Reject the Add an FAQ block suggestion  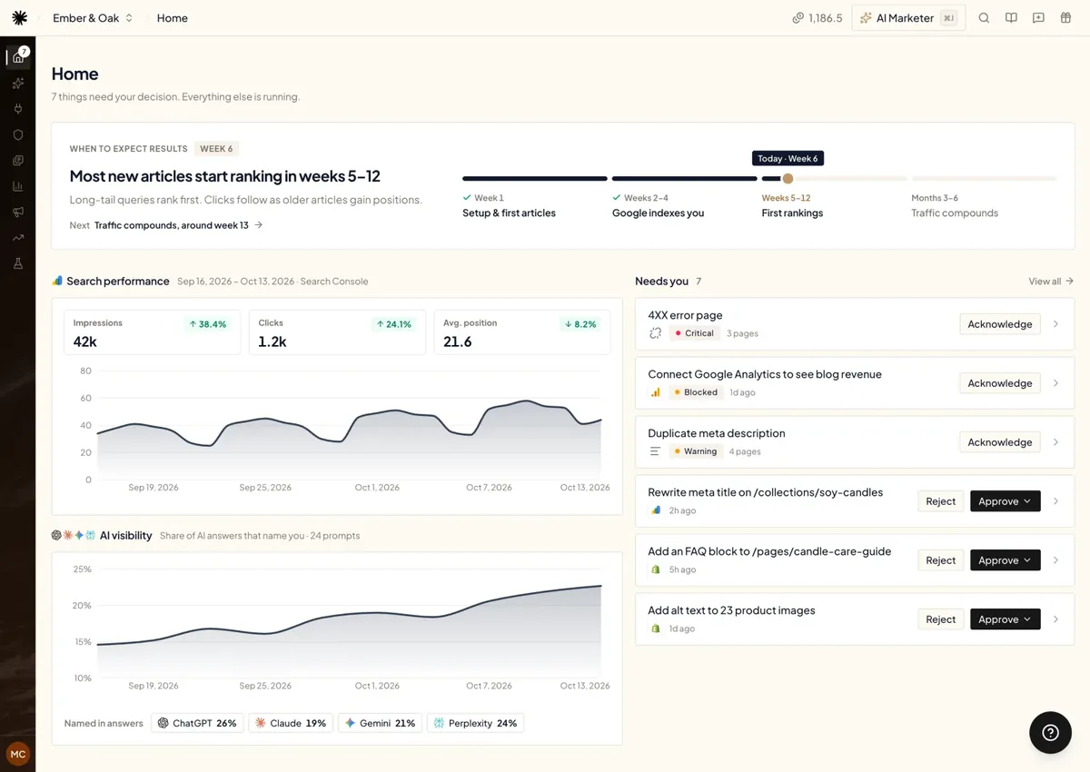[940, 560]
